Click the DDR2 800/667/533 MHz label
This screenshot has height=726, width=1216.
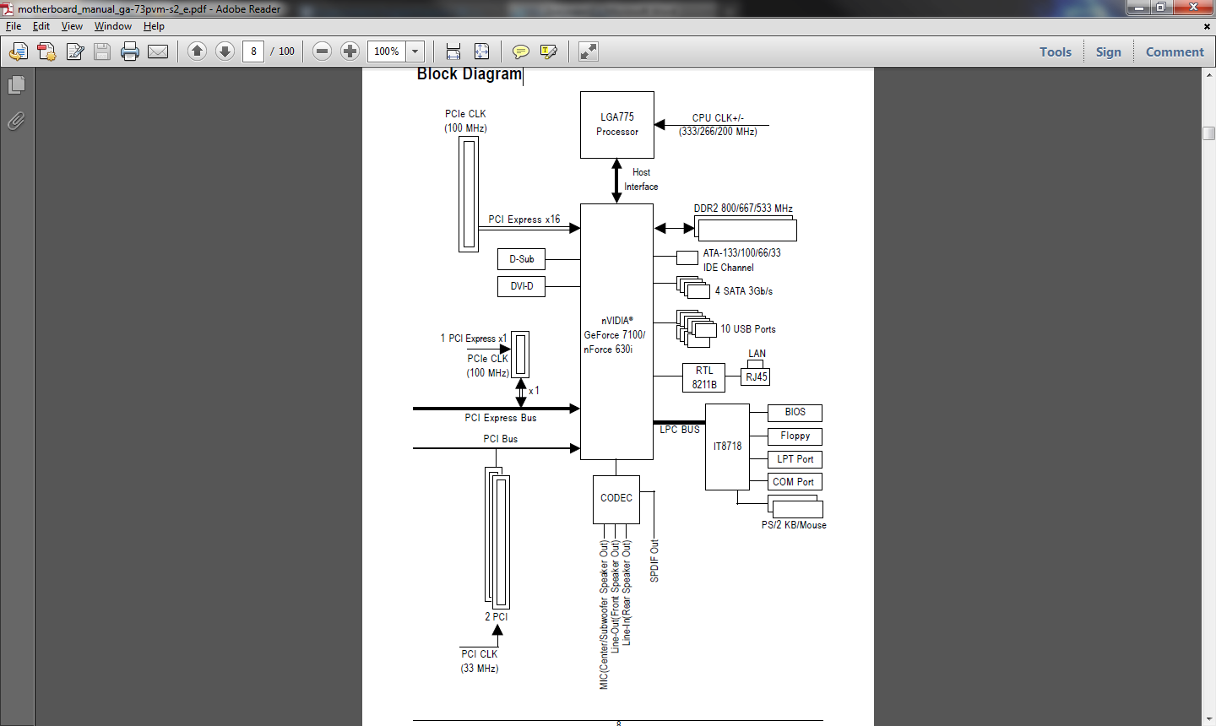(743, 209)
